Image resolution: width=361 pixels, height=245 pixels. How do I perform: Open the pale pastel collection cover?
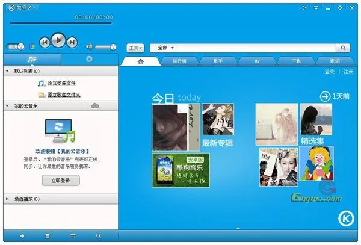276,125
